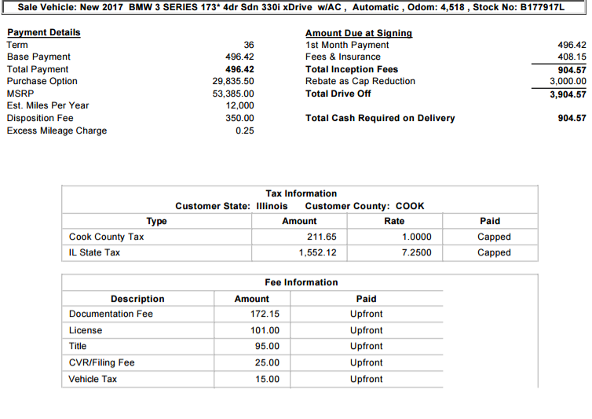
Task: Select Rate column header in tax table
Action: [x=394, y=221]
